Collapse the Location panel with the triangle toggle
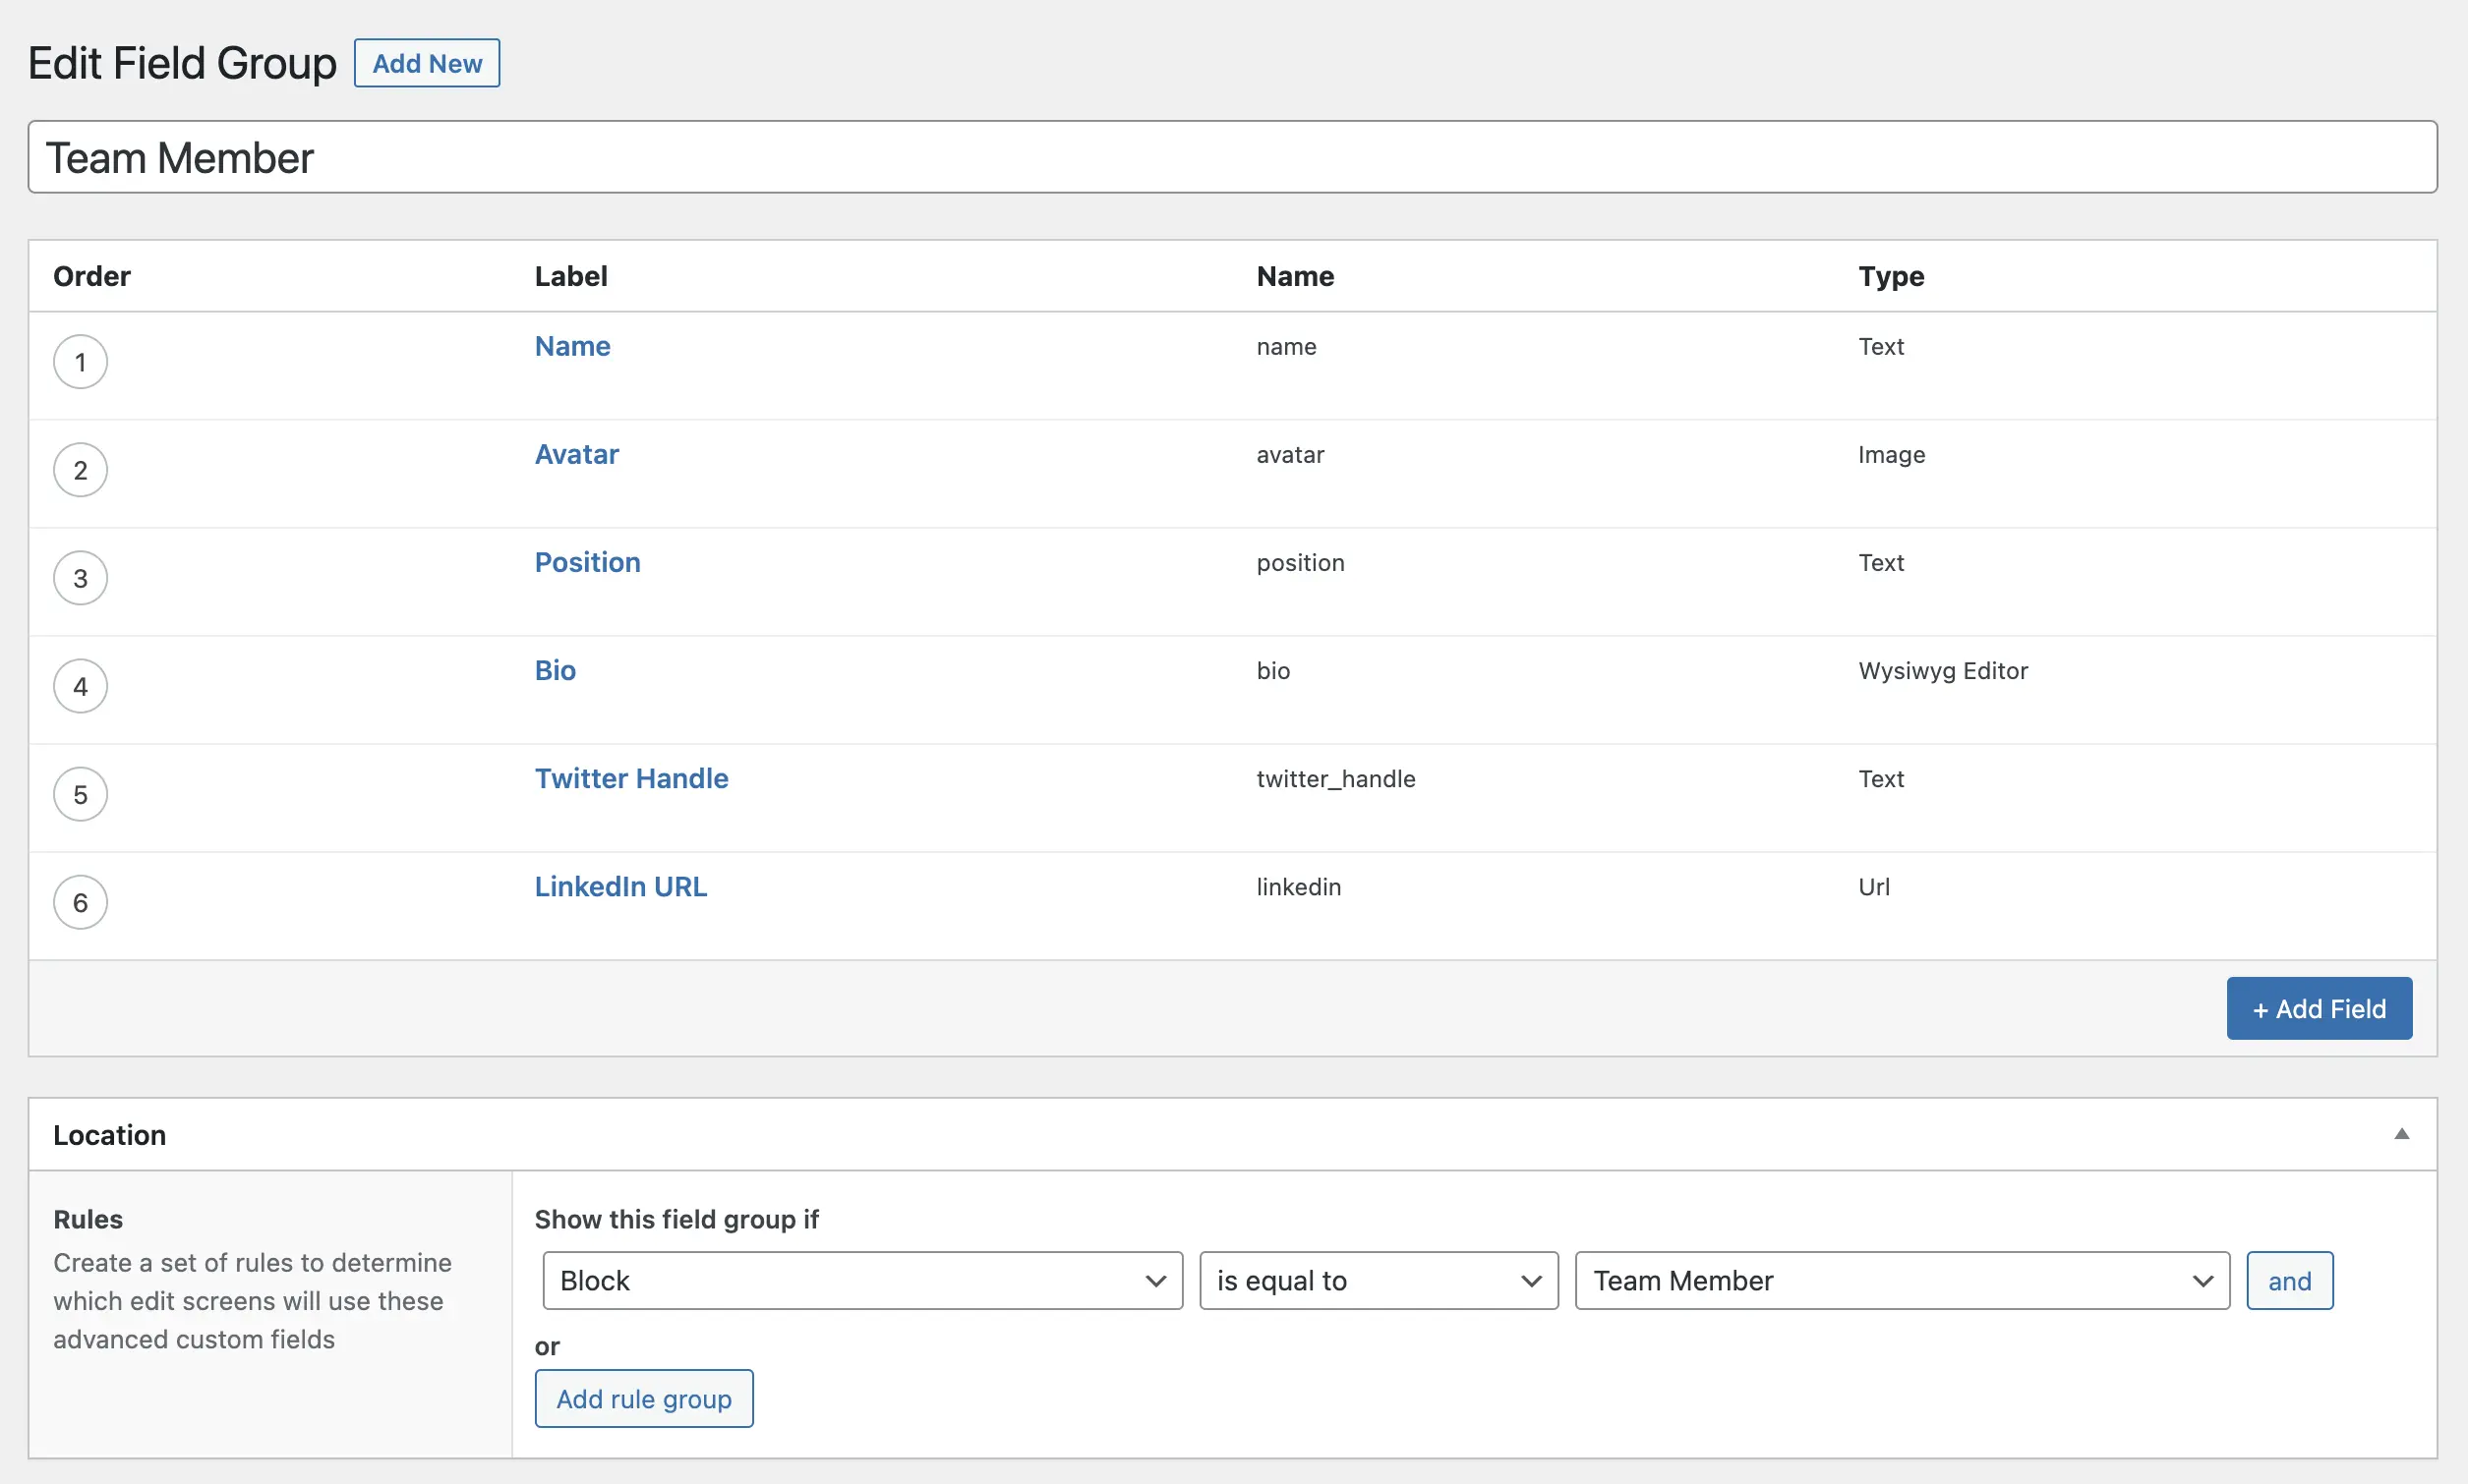The width and height of the screenshot is (2468, 1484). pos(2401,1134)
